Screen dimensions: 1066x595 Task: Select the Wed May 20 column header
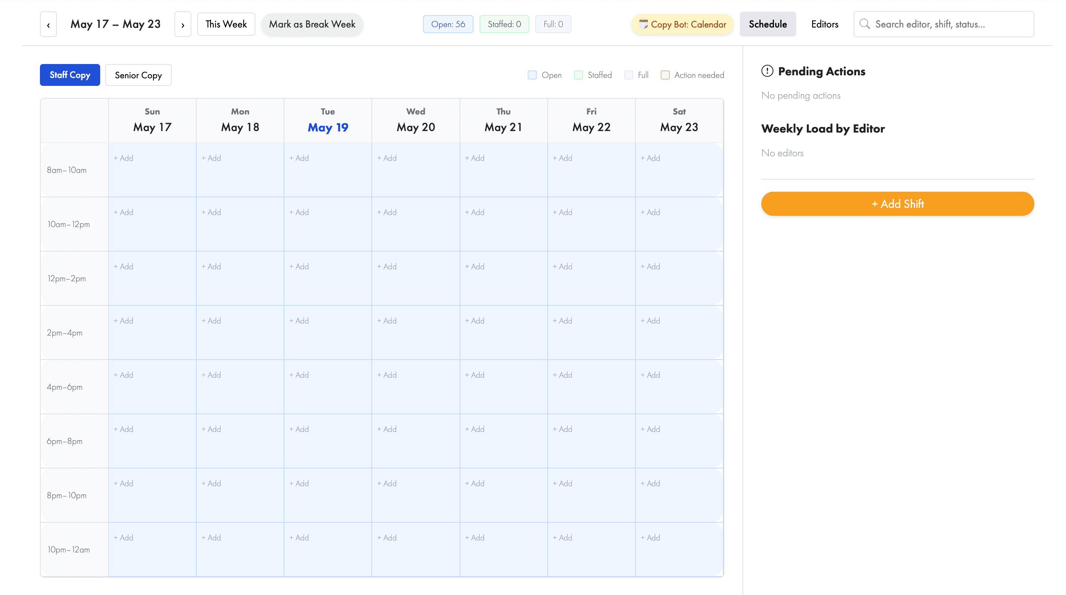click(415, 121)
